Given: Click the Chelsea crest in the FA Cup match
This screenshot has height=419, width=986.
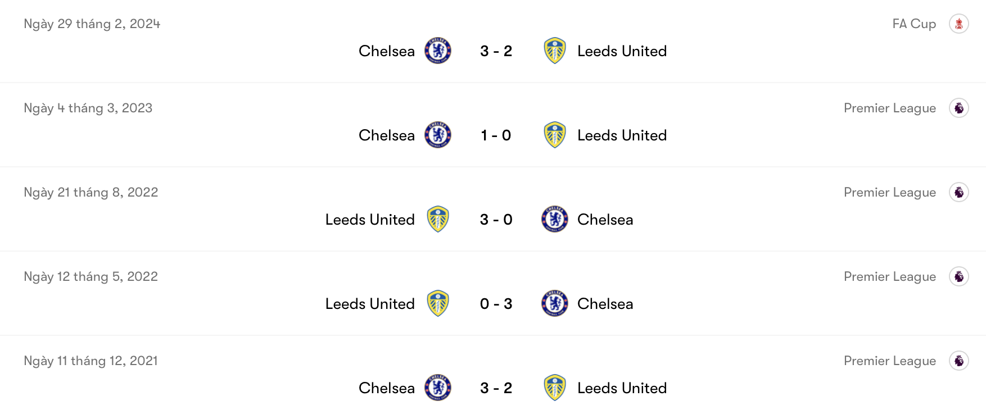Looking at the screenshot, I should pos(437,51).
